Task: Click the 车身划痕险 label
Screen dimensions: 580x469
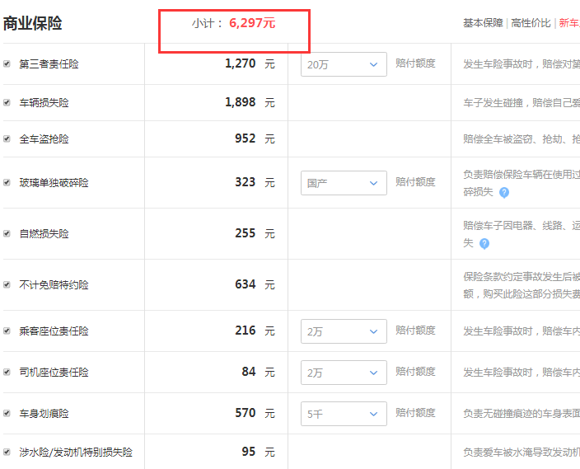Action: [44, 413]
